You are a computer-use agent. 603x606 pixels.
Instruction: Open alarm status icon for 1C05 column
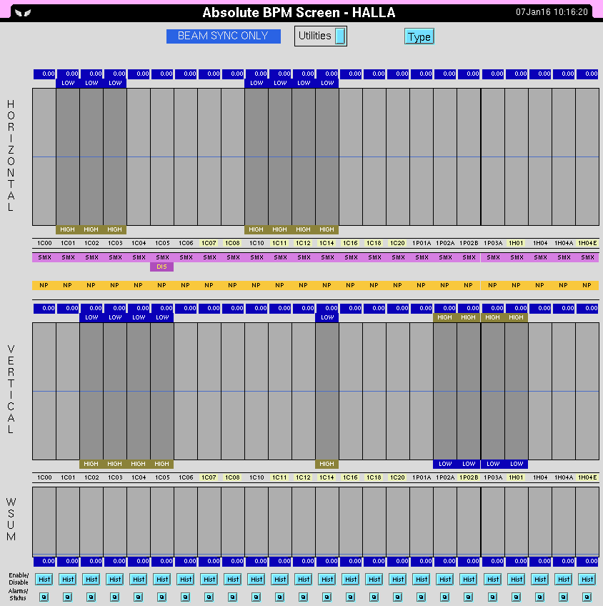click(x=162, y=597)
